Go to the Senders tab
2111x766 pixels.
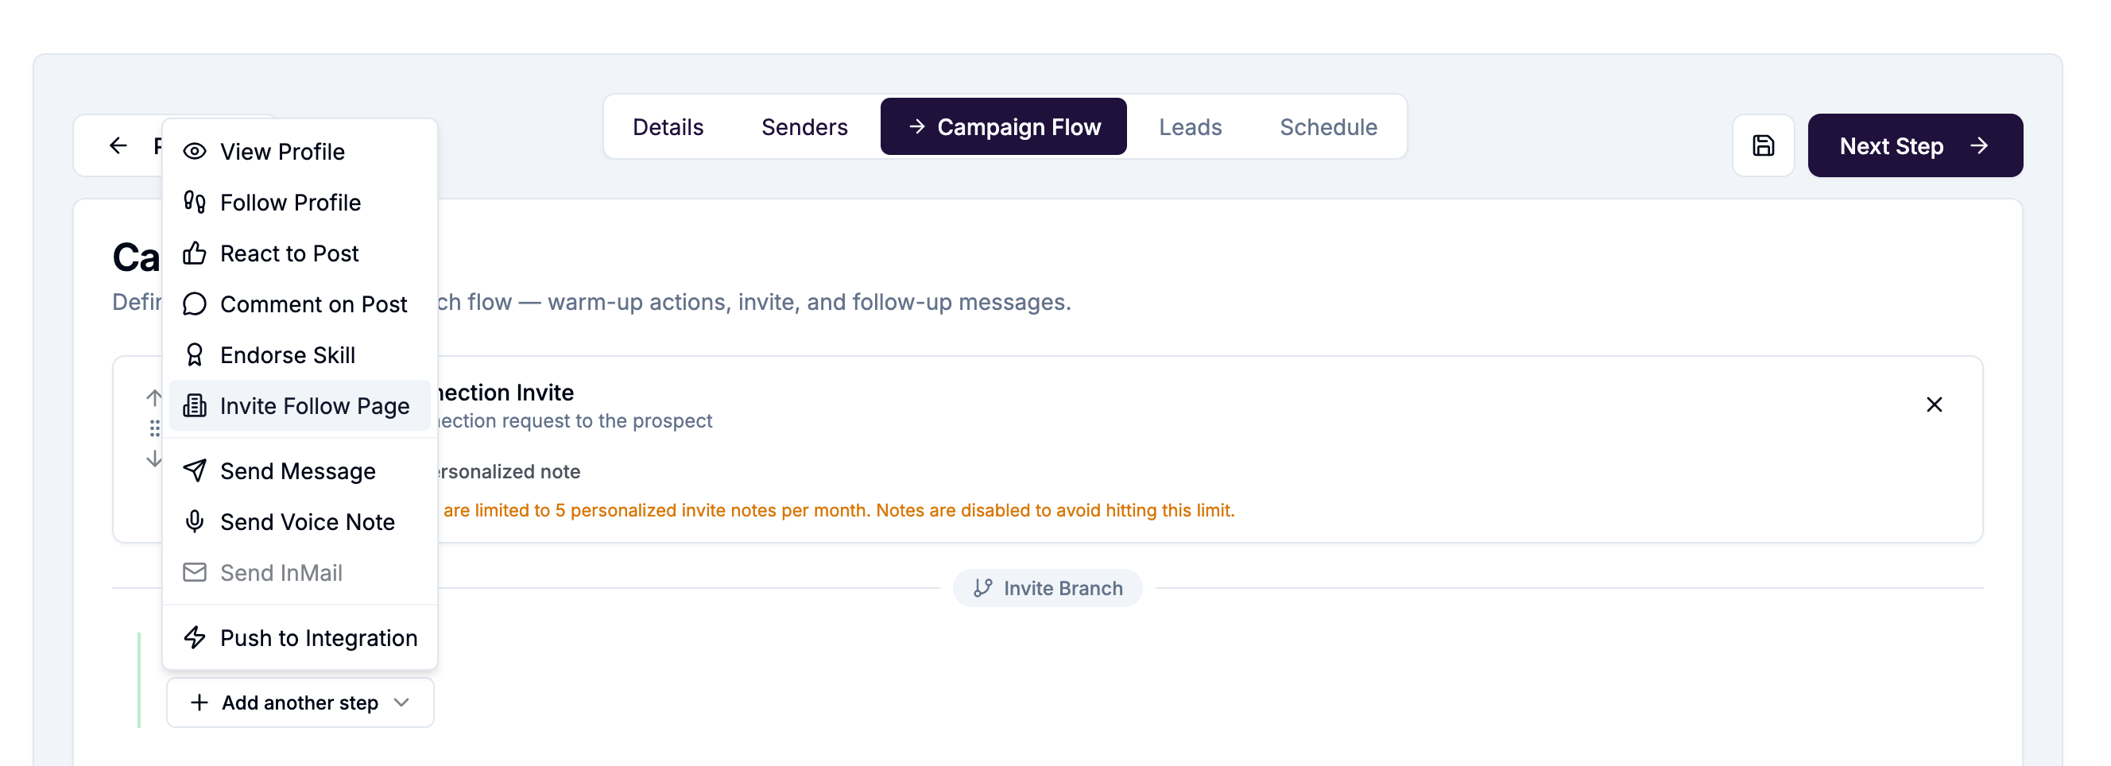click(x=804, y=126)
